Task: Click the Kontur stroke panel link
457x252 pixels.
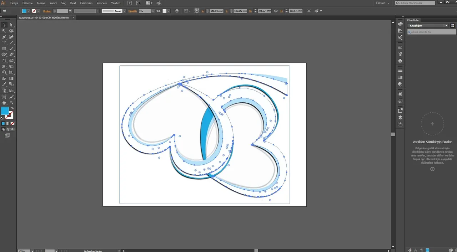Action: coord(47,11)
